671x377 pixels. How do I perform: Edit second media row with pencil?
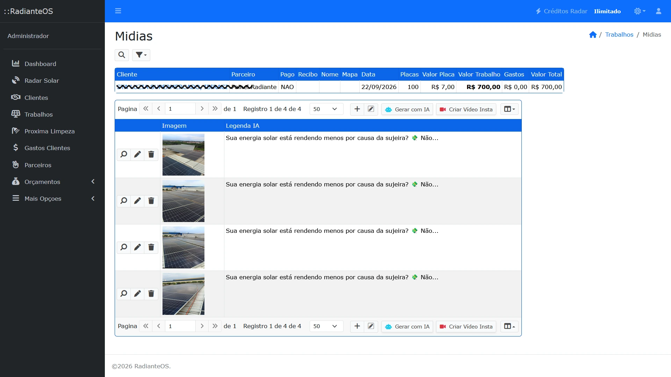(137, 201)
